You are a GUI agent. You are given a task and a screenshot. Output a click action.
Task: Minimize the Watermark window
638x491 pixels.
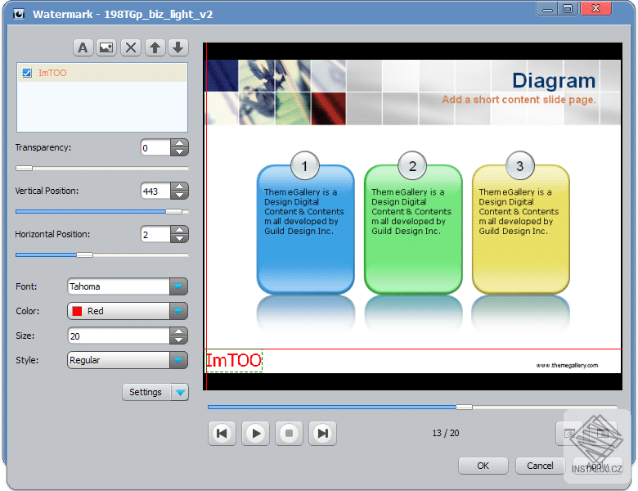pos(548,9)
